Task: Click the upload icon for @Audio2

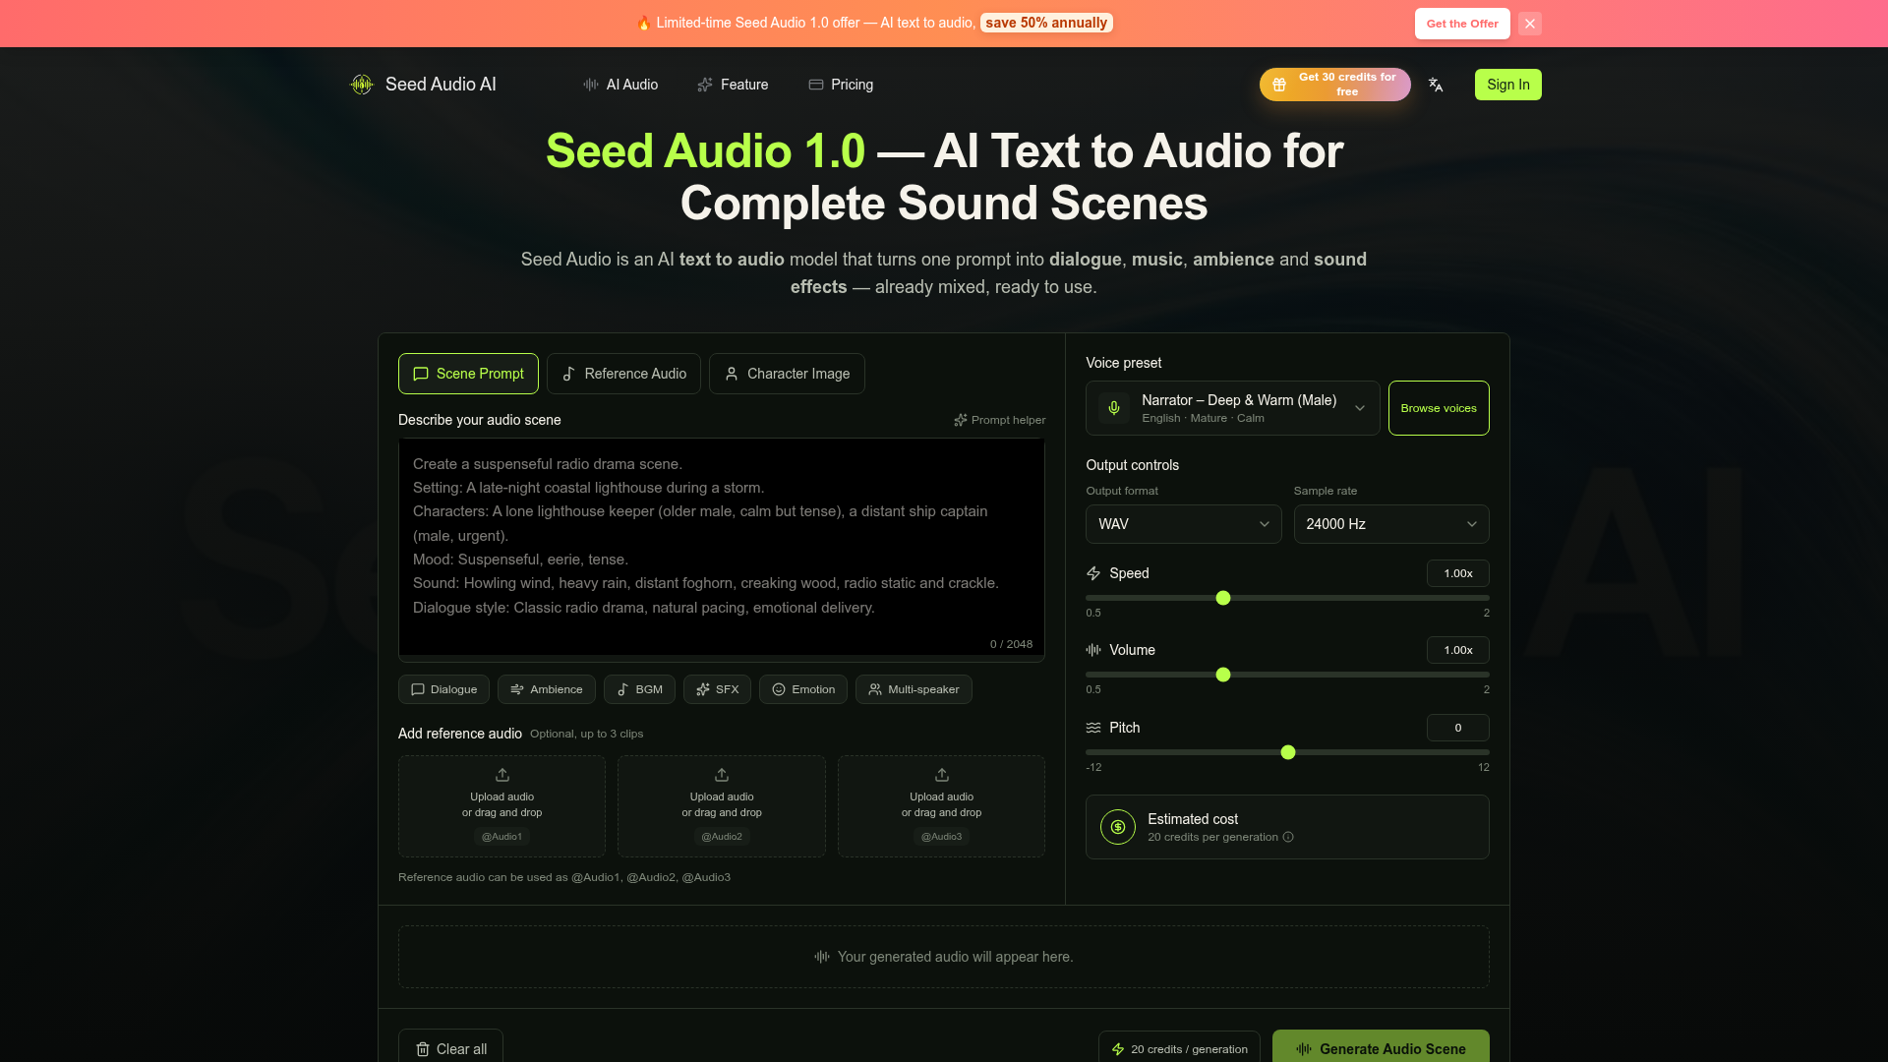Action: click(x=722, y=775)
